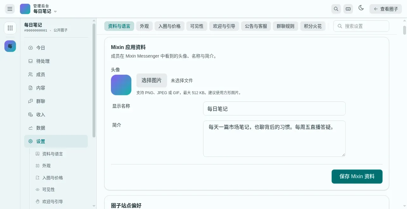This screenshot has width=407, height=209.
Task: Open 可见性 sidebar sub-item
Action: 45,190
